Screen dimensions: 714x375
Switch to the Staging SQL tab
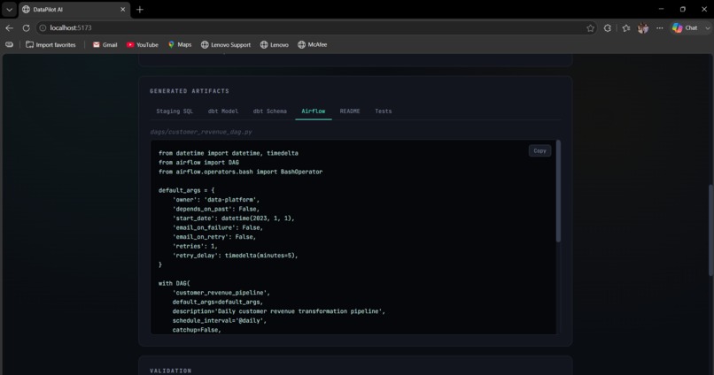coord(175,111)
